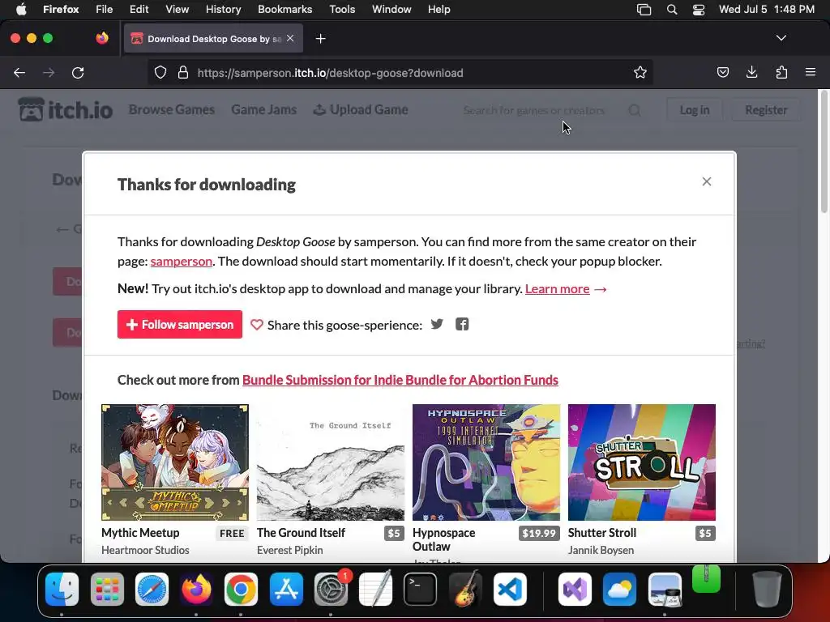The image size is (830, 622).
Task: Open the App Store dock icon
Action: 286,589
